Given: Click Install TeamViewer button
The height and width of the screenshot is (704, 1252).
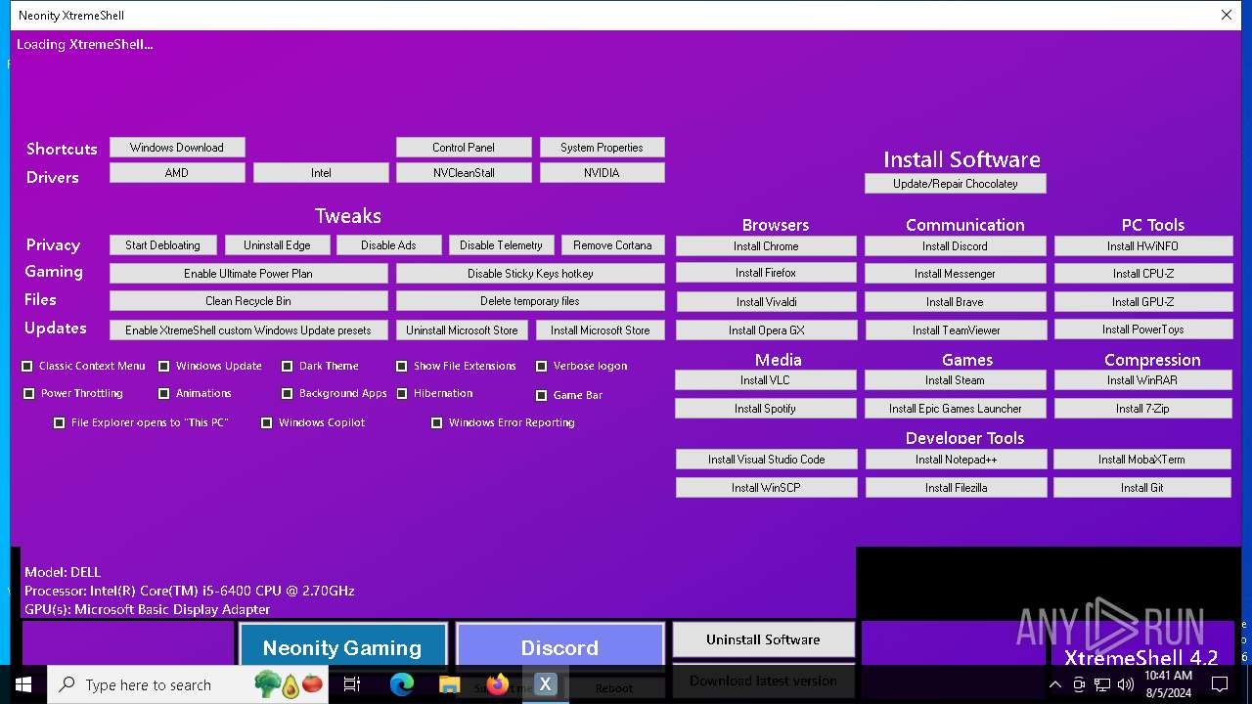Looking at the screenshot, I should click(x=956, y=330).
